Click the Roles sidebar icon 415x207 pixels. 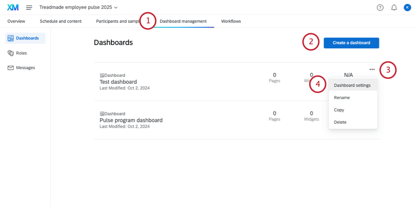point(11,53)
